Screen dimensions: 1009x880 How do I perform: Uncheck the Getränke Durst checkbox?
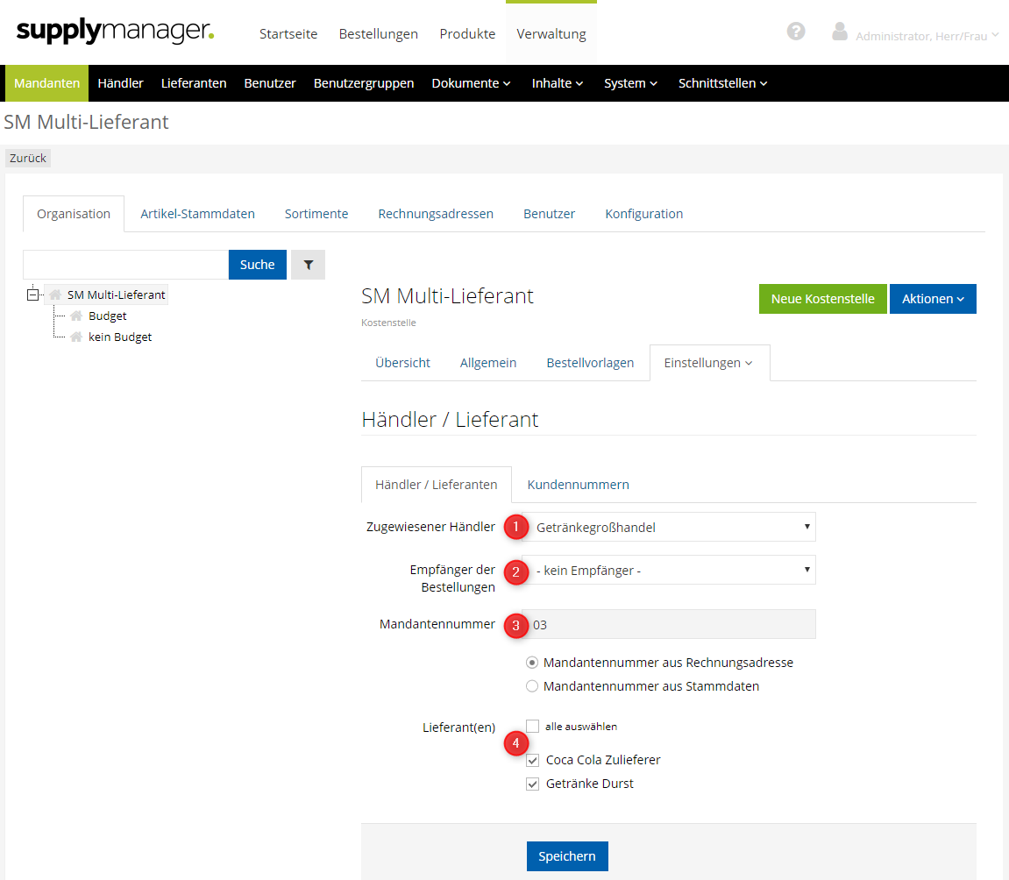click(532, 784)
